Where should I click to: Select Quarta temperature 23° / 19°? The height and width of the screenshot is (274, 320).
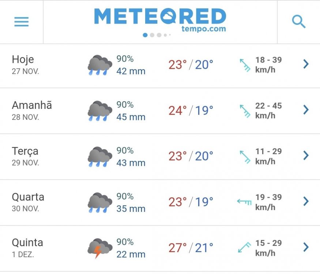pyautogui.click(x=191, y=202)
